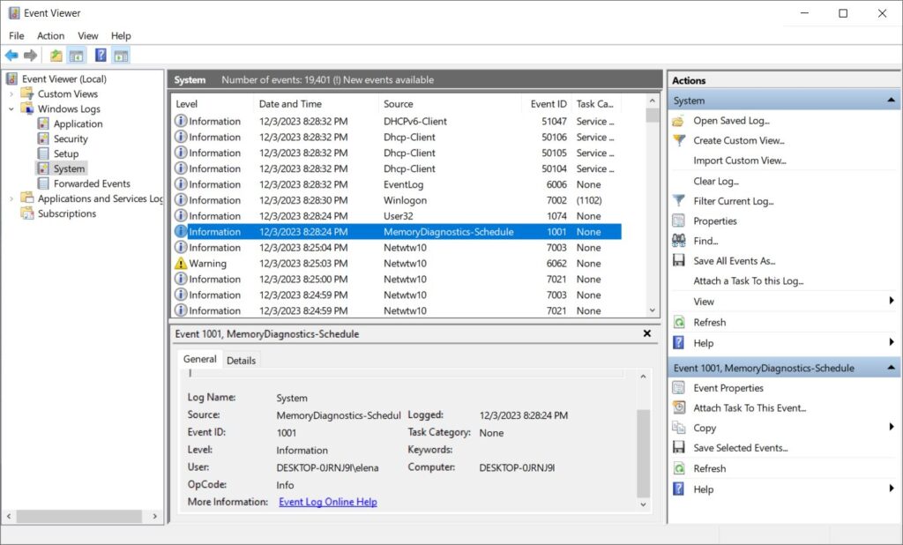The height and width of the screenshot is (545, 903).
Task: Click the Event Properties icon
Action: click(679, 388)
